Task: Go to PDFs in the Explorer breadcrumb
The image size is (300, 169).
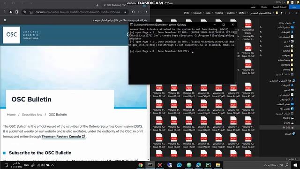Action: point(187,13)
